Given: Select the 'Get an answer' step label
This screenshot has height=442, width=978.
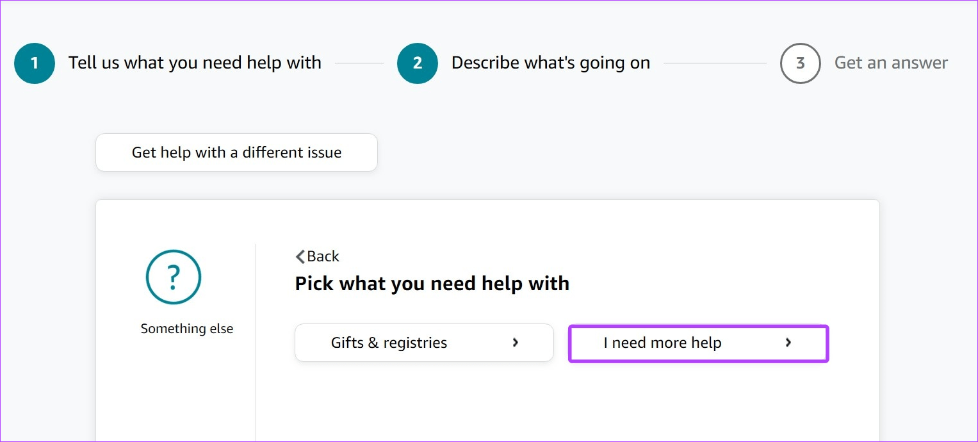Looking at the screenshot, I should pos(891,63).
